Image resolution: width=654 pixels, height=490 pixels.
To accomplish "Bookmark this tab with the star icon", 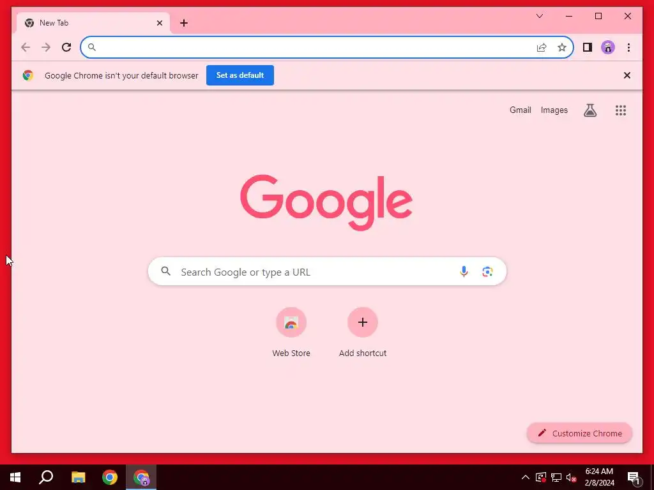I will click(x=562, y=47).
